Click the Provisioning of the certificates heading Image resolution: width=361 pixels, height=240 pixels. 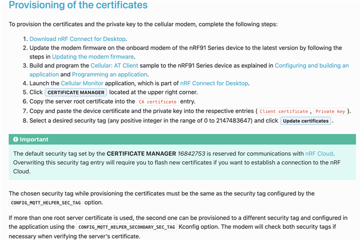tap(78, 5)
